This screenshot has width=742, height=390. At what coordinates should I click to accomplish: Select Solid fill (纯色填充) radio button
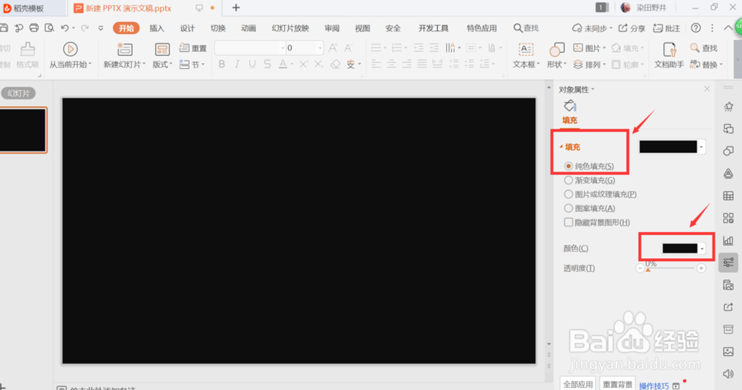pos(568,166)
